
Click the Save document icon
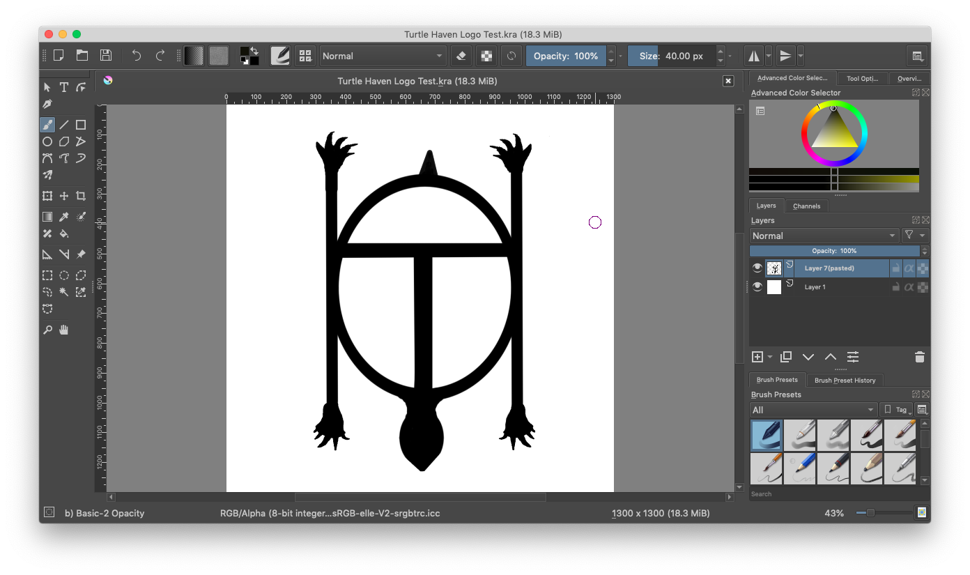coord(106,56)
